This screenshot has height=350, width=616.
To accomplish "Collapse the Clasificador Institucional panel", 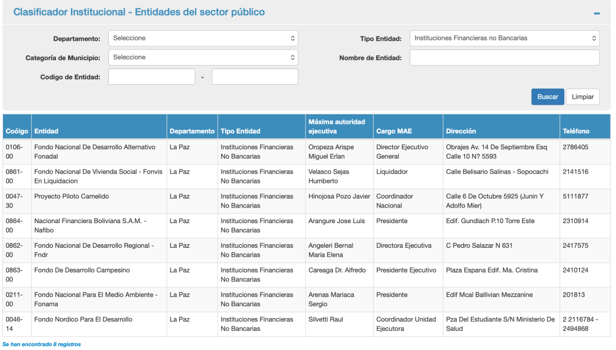I will (x=596, y=13).
